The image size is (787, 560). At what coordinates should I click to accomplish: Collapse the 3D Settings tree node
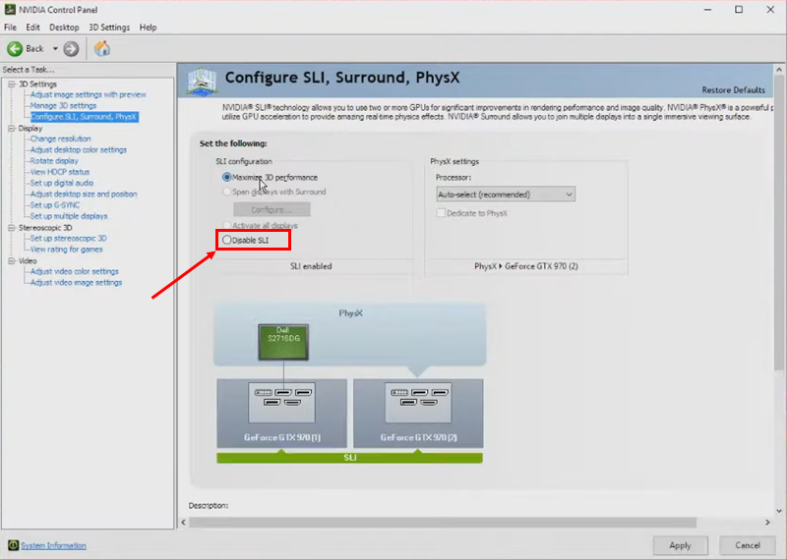click(12, 84)
